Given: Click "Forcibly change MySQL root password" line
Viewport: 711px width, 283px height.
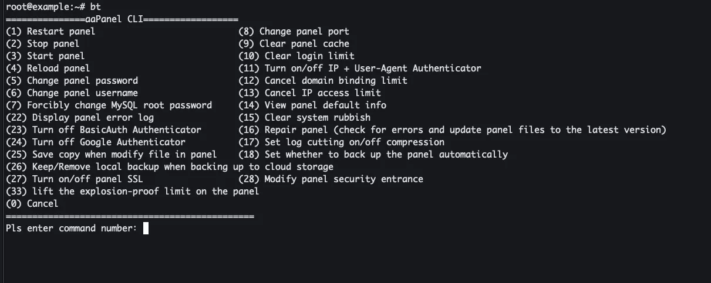Looking at the screenshot, I should [109, 105].
